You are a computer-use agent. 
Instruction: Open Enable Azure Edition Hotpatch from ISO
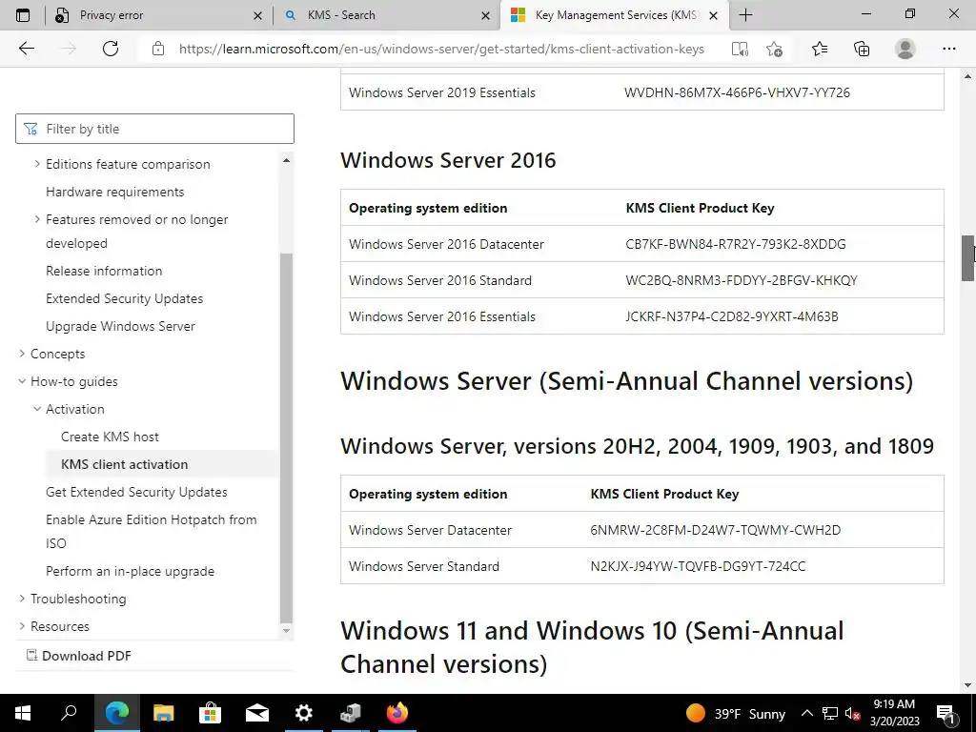(x=152, y=531)
